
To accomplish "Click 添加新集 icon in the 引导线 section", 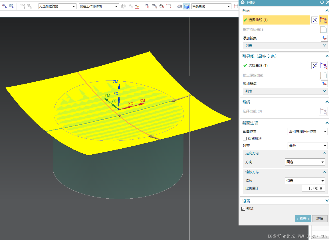I will [324, 84].
